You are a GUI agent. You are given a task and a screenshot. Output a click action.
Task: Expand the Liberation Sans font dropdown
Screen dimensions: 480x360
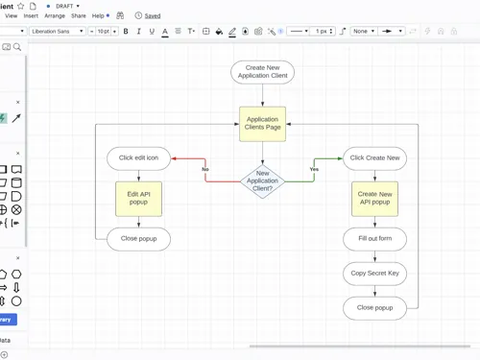pos(58,31)
